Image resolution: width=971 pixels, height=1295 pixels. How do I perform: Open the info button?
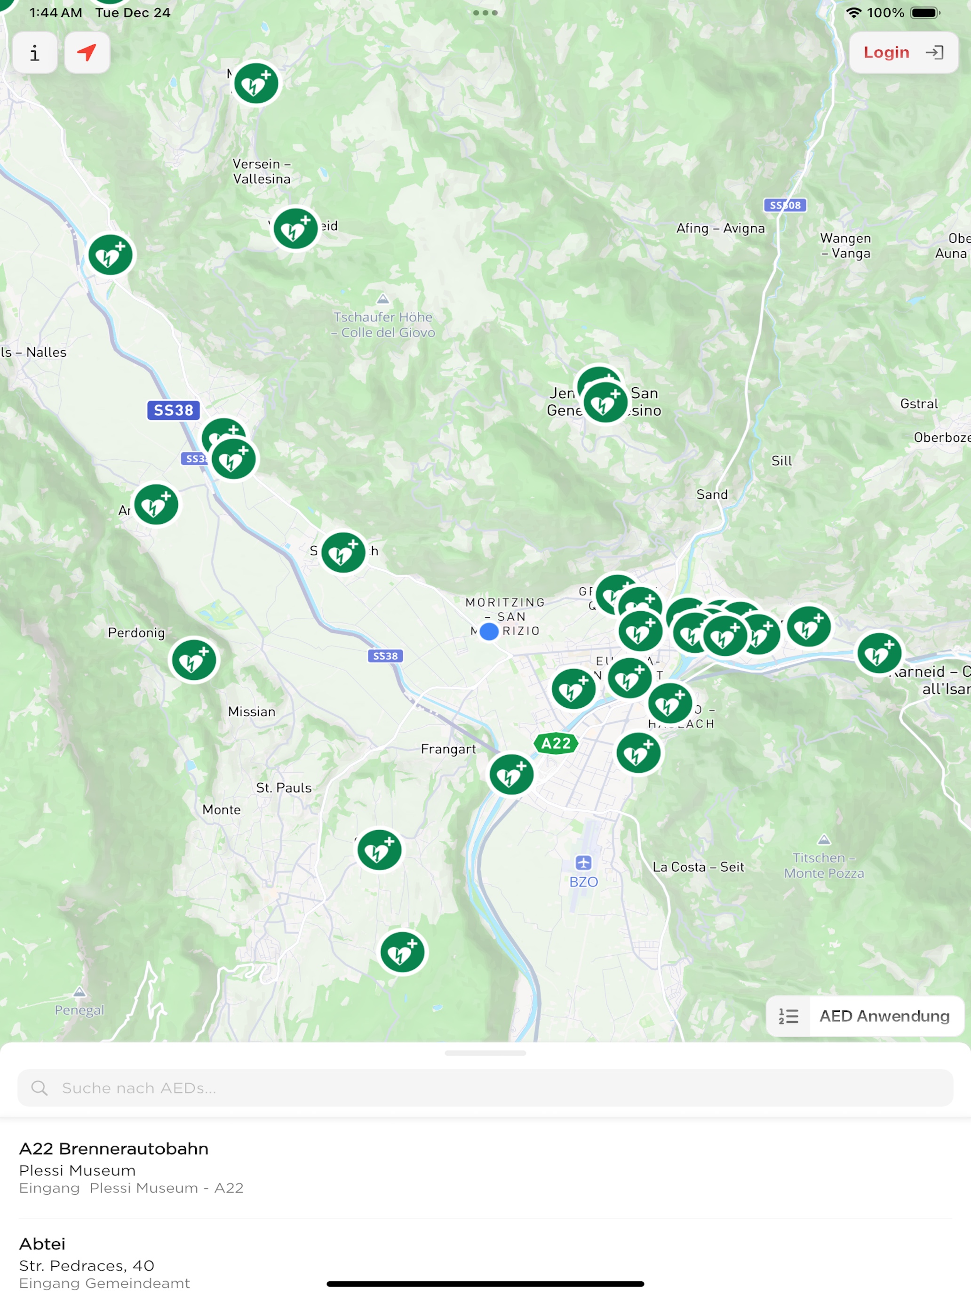pos(34,53)
